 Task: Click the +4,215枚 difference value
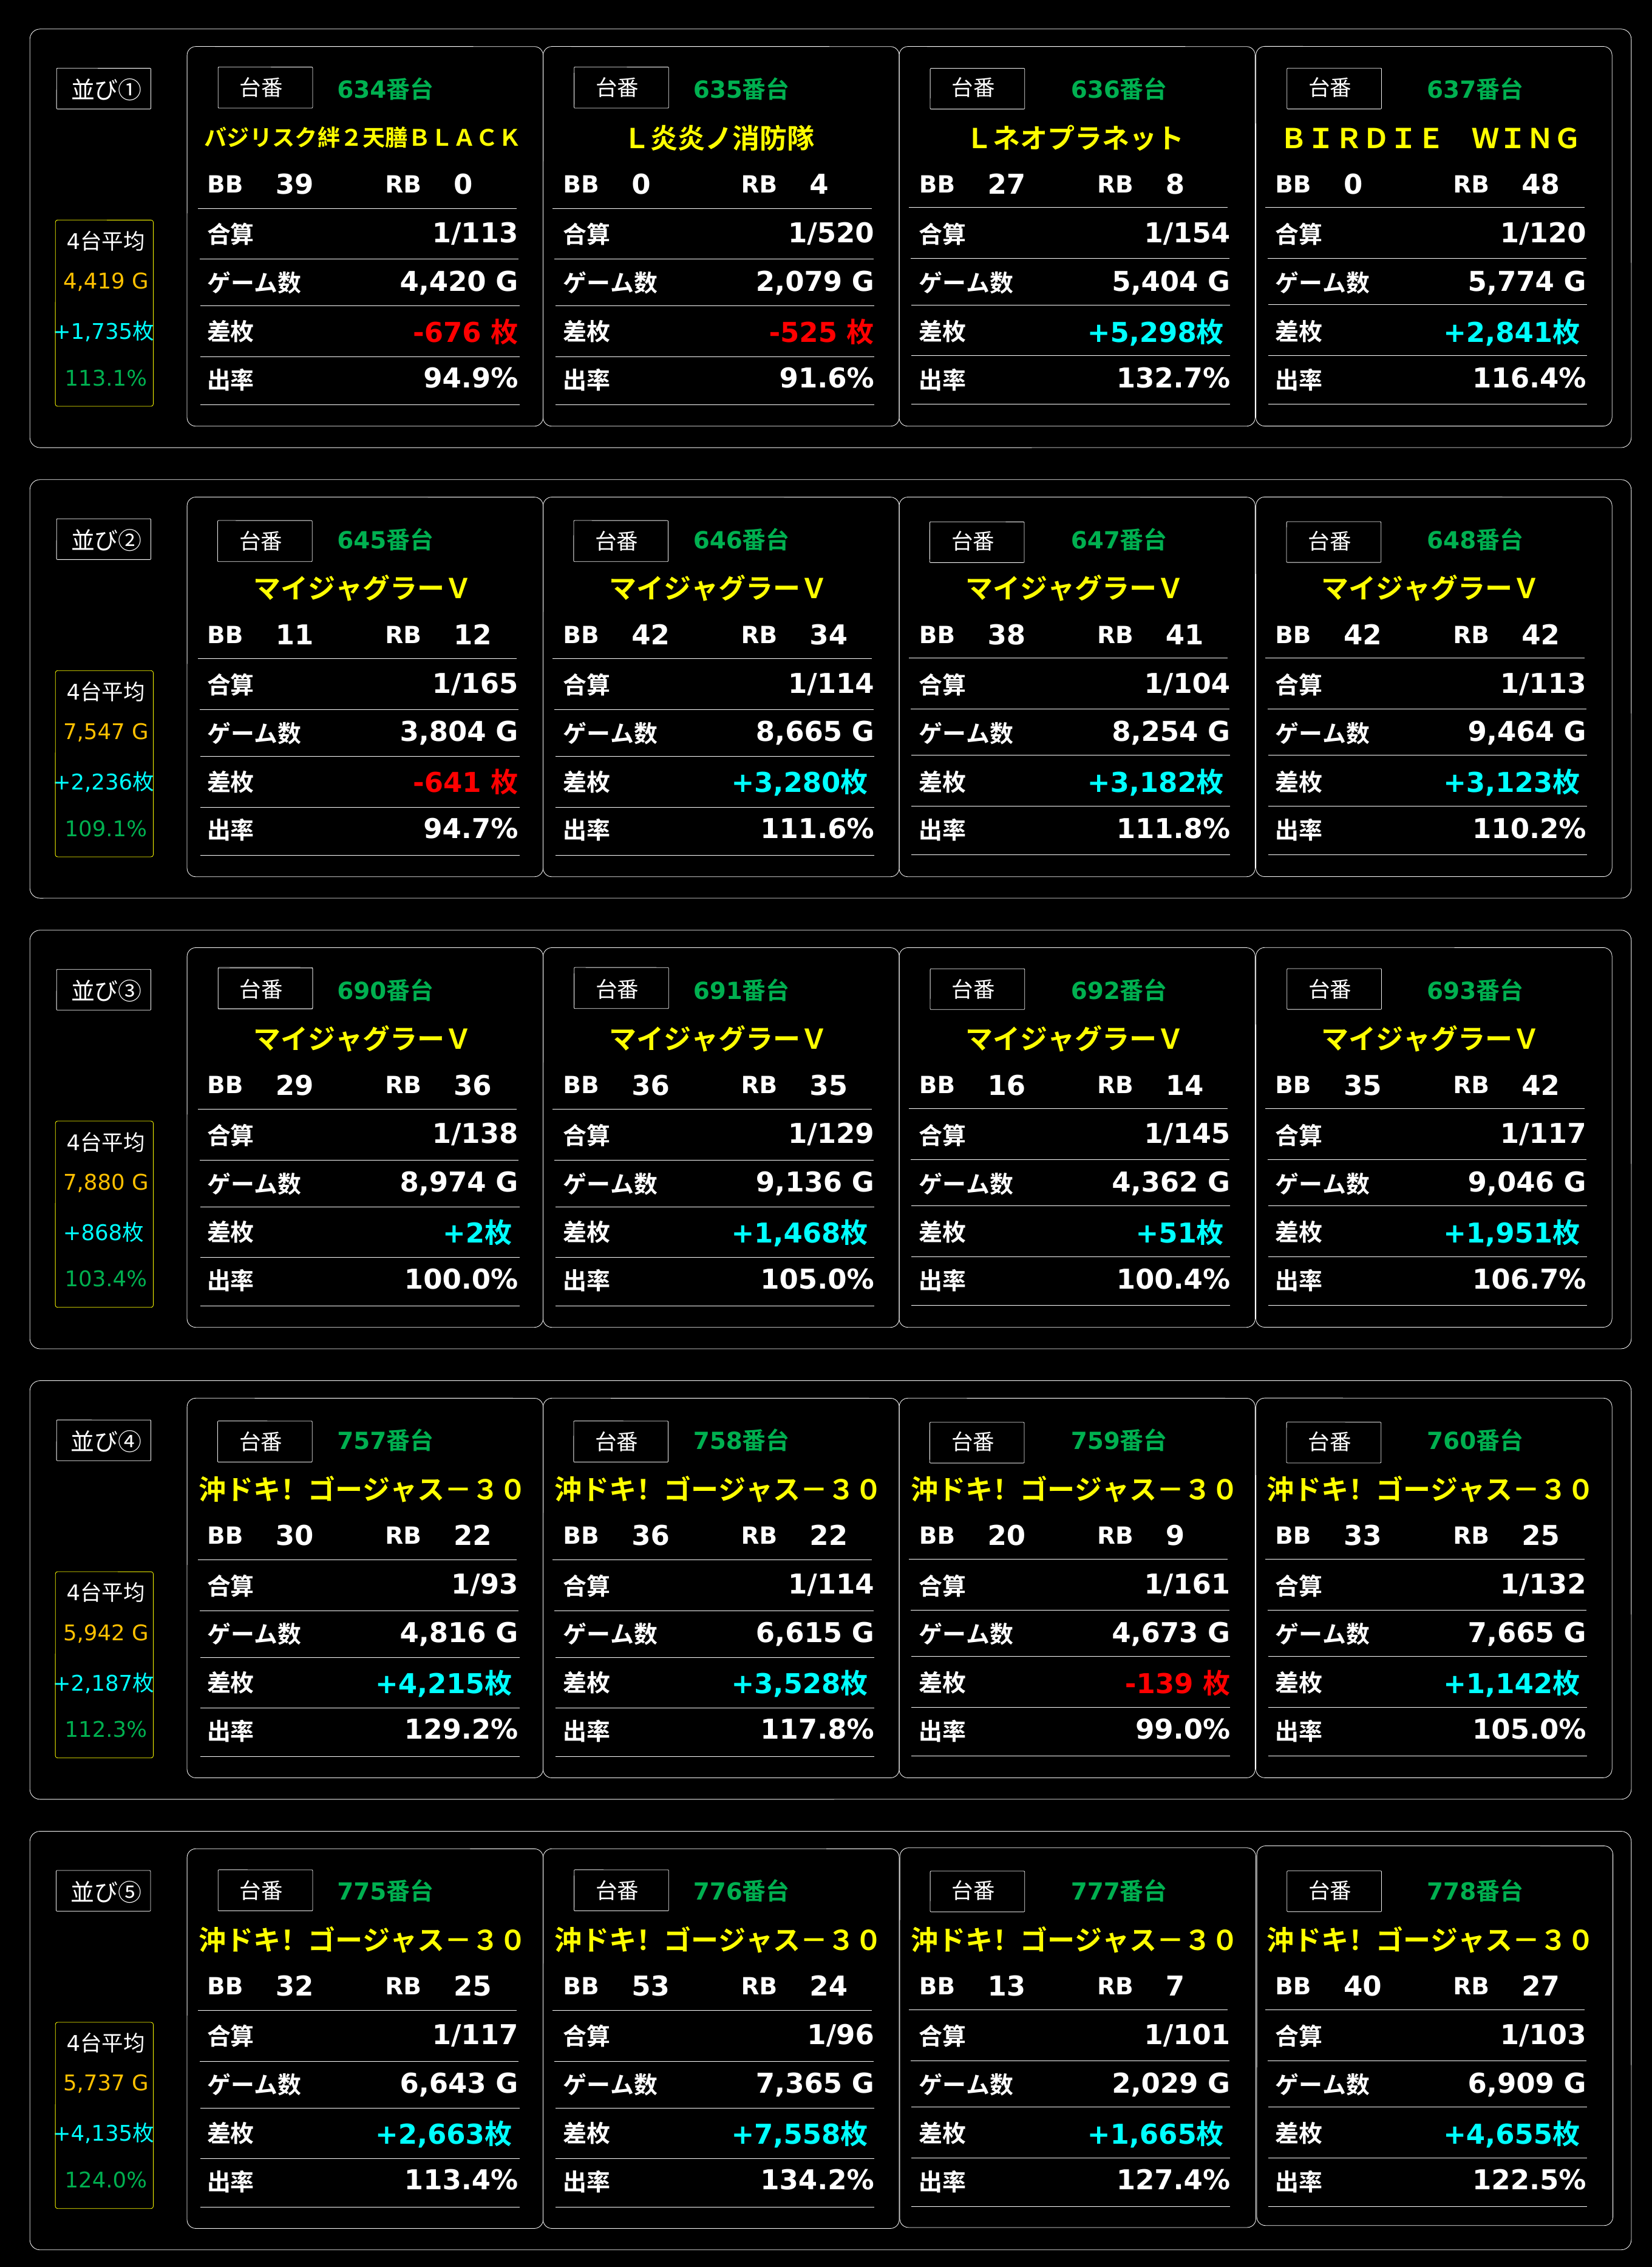click(444, 1683)
